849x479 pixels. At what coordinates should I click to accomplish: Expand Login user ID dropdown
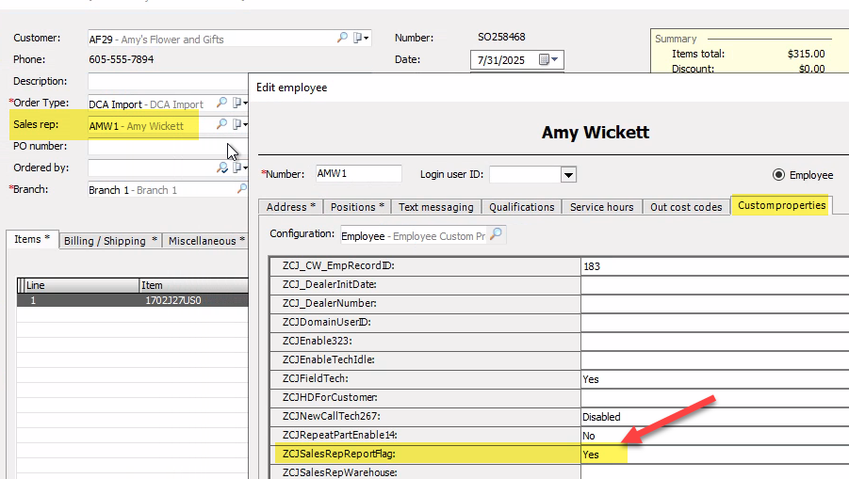[568, 175]
